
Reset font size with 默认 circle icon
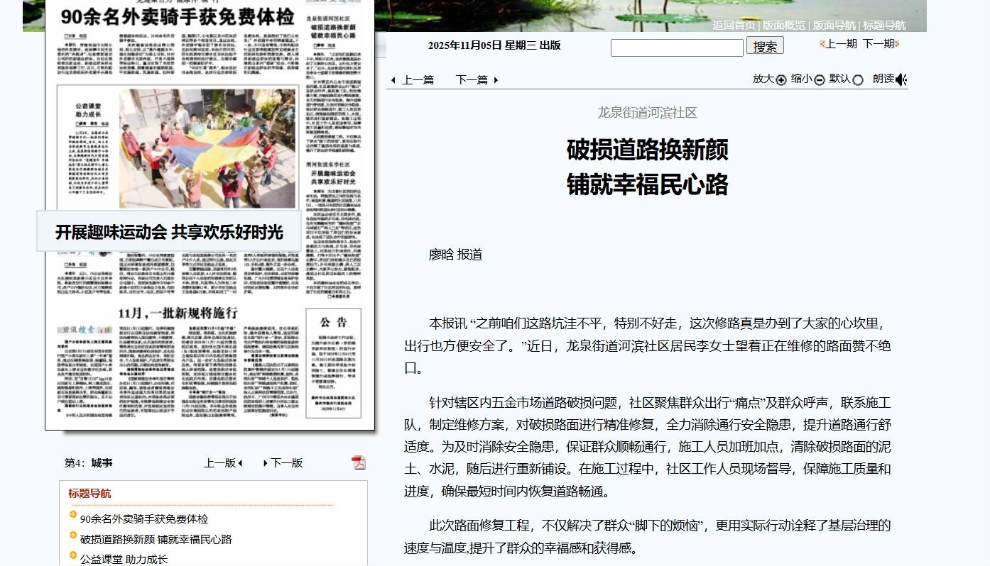click(x=857, y=80)
